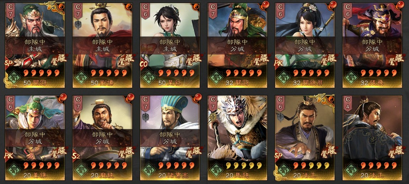Click the C7 cost badge on 馬超's card

click(x=213, y=103)
